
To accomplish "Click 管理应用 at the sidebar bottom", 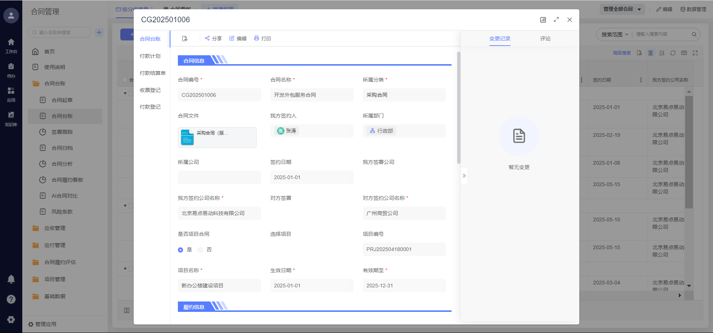I will [x=42, y=324].
